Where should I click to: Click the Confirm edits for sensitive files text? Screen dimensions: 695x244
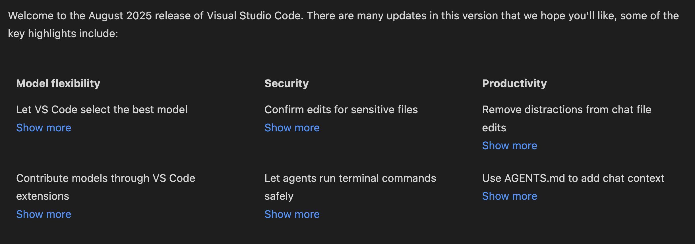tap(341, 110)
